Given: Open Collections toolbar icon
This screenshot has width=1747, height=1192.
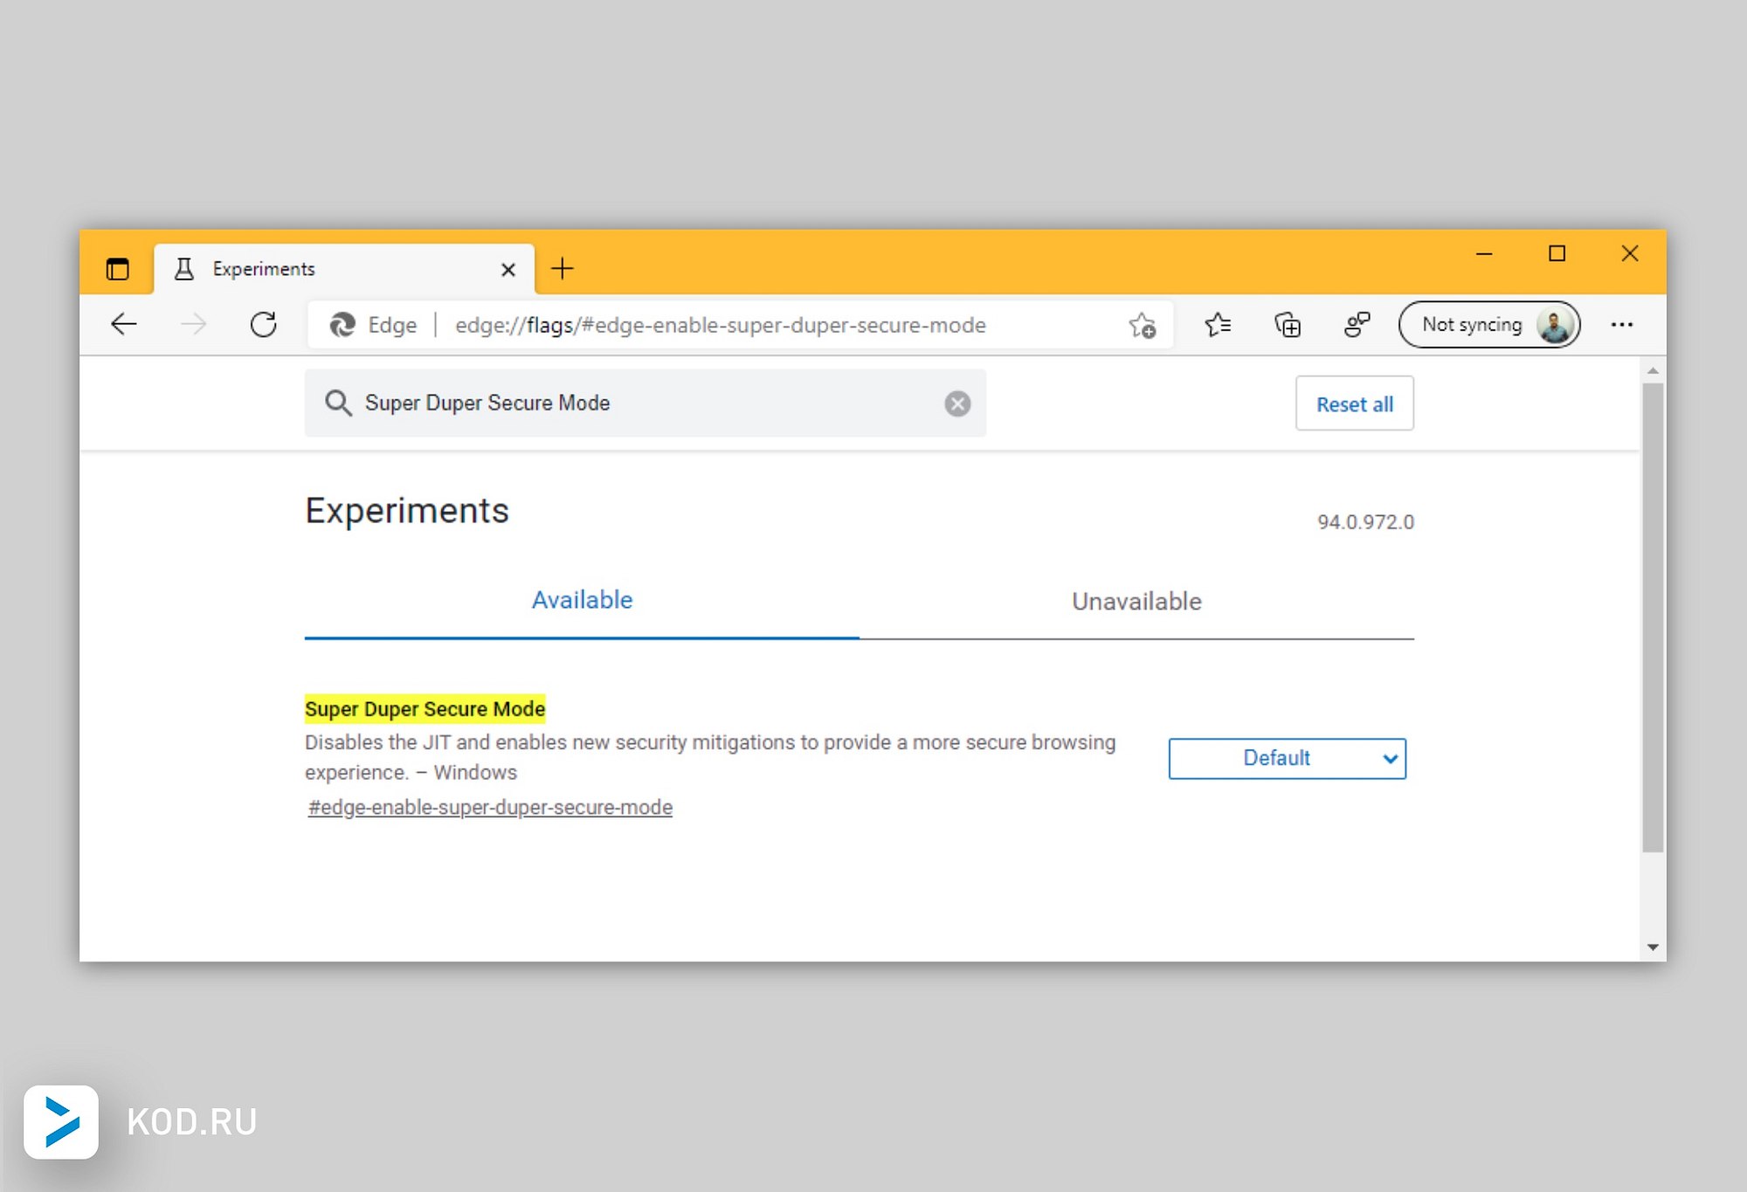Looking at the screenshot, I should pos(1288,325).
